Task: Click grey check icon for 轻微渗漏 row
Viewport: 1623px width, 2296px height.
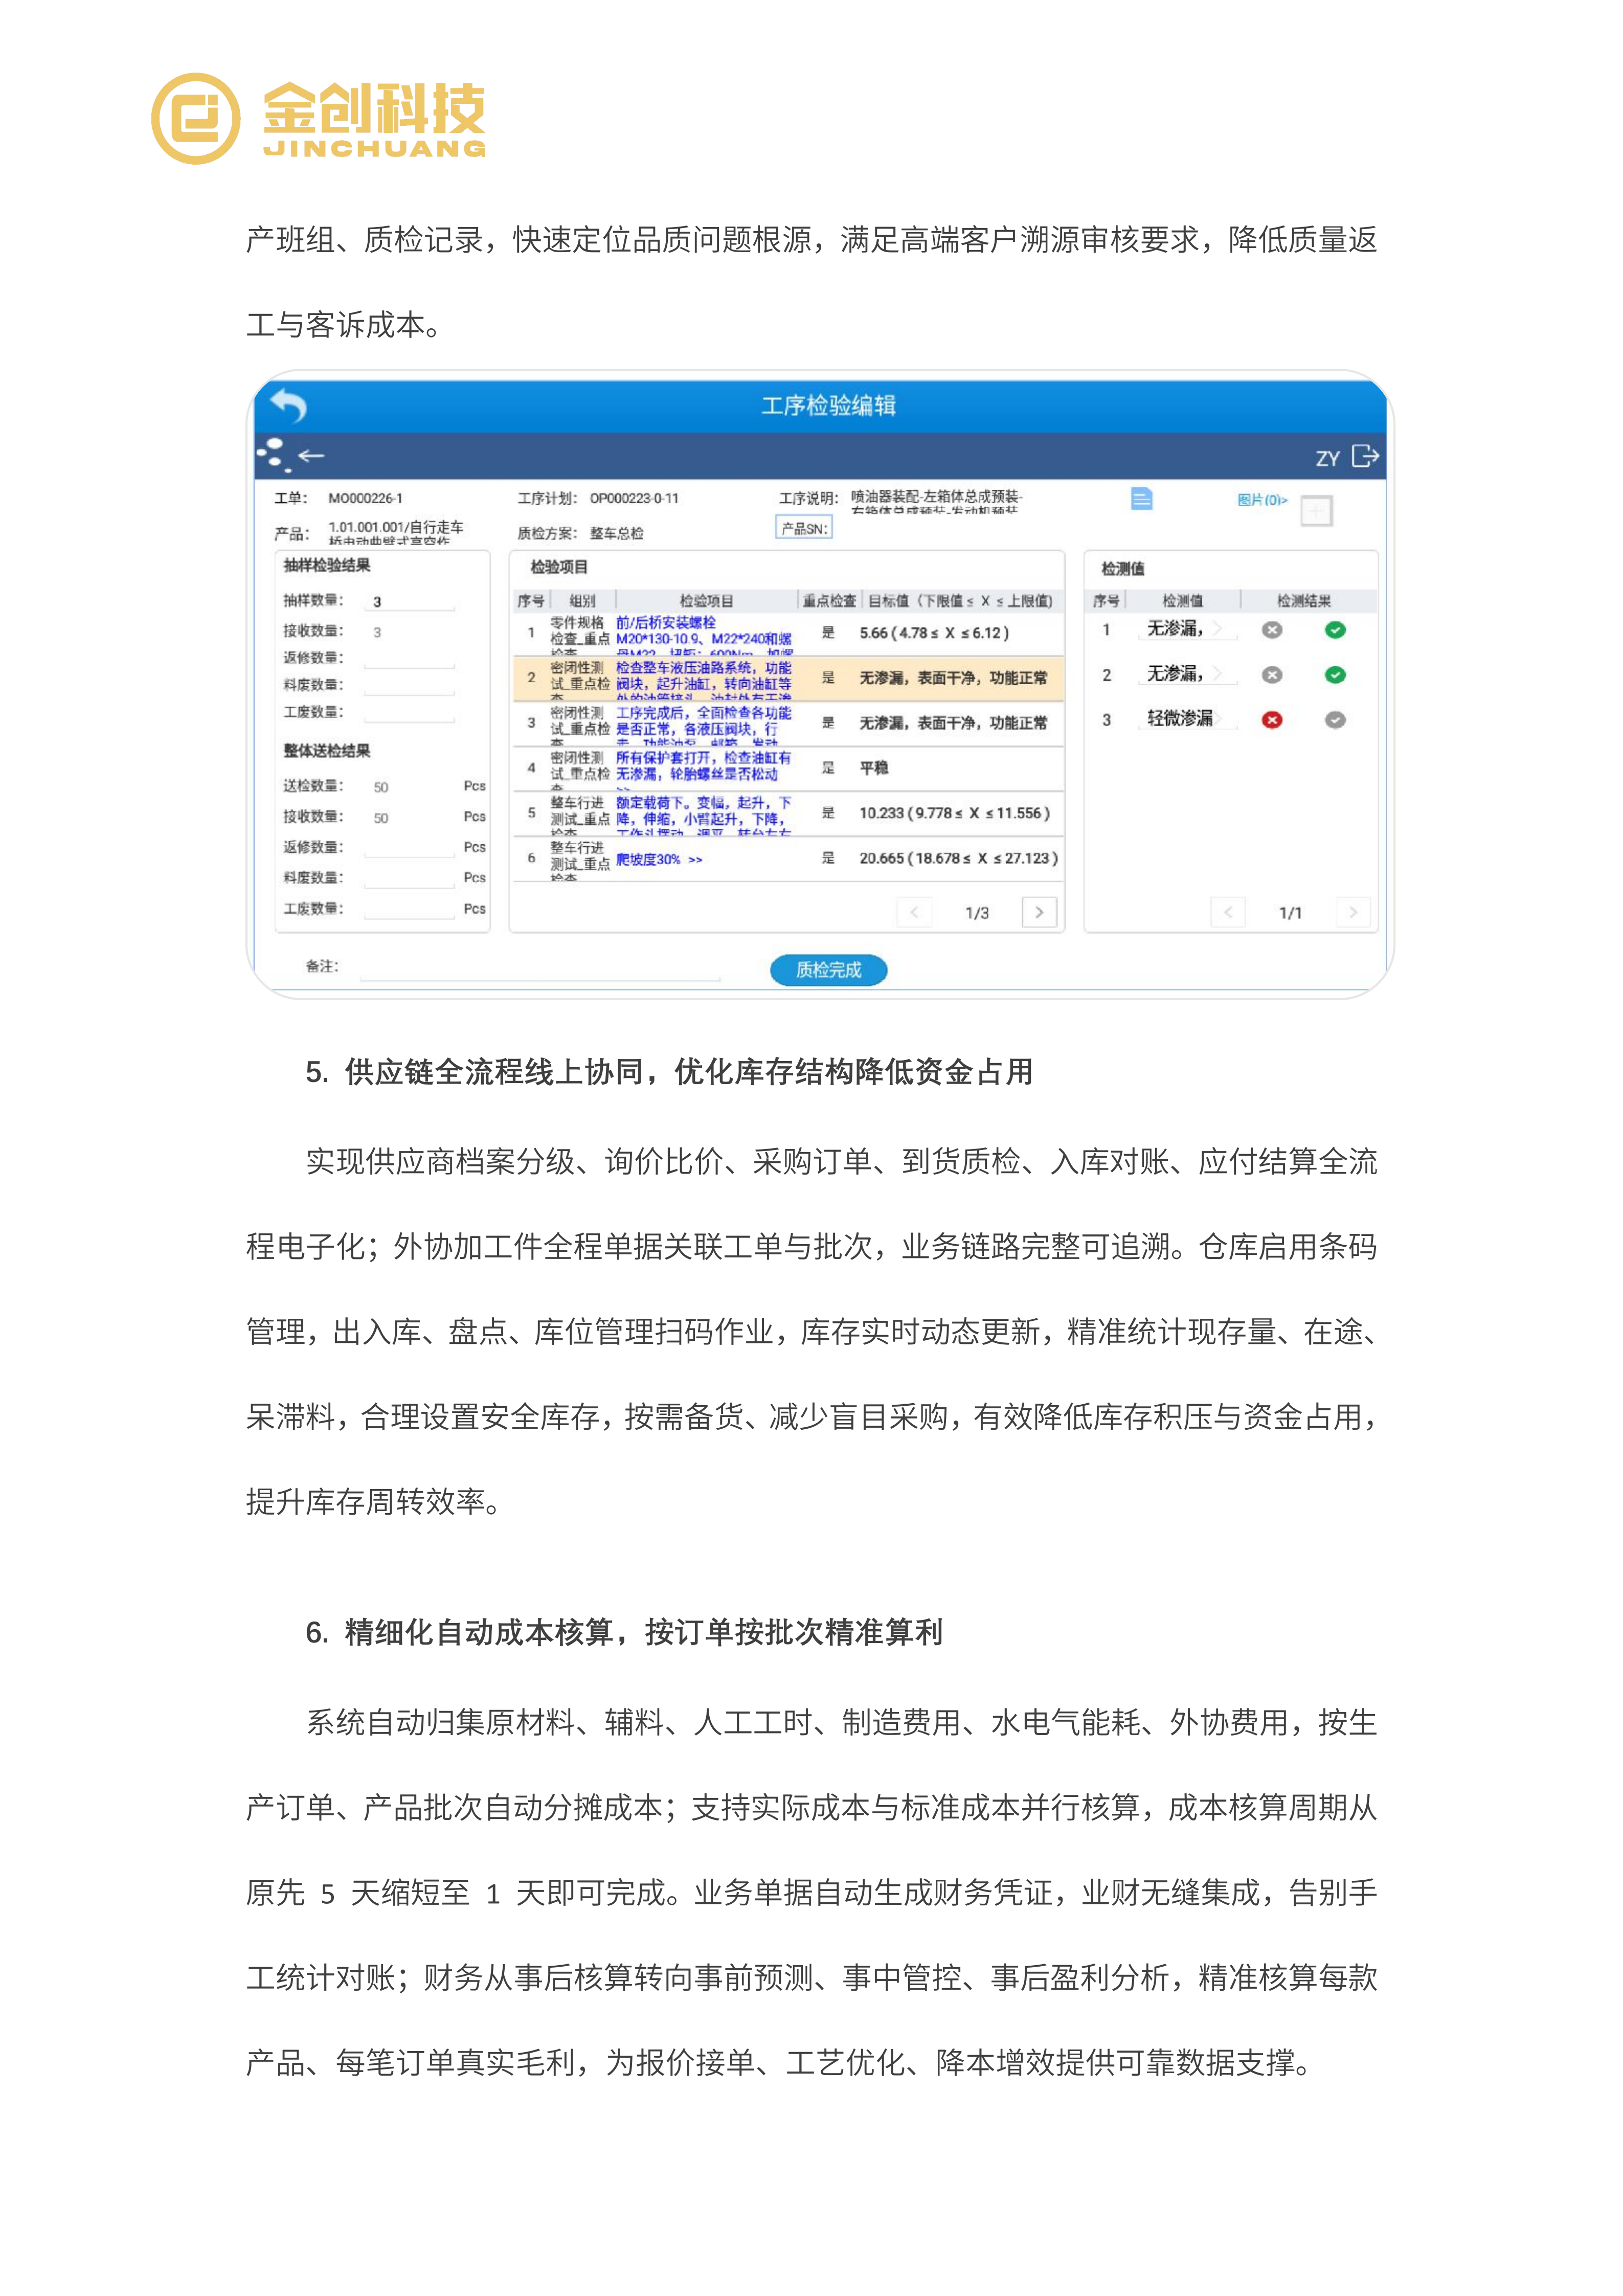Action: pyautogui.click(x=1335, y=720)
